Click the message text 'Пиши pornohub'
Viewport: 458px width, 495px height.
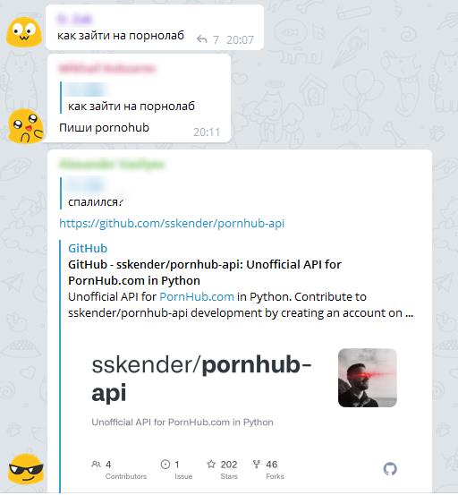[104, 127]
